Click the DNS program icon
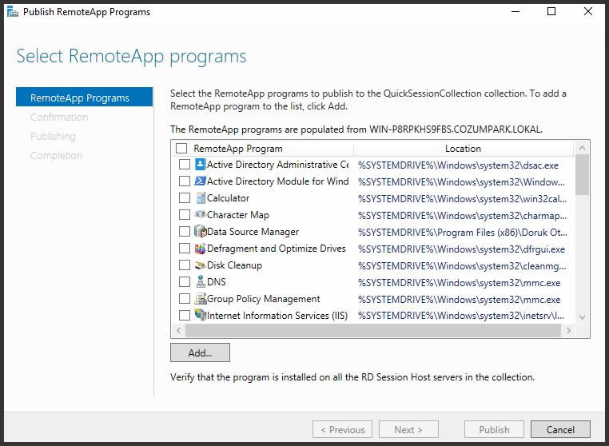609x446 pixels. [201, 281]
